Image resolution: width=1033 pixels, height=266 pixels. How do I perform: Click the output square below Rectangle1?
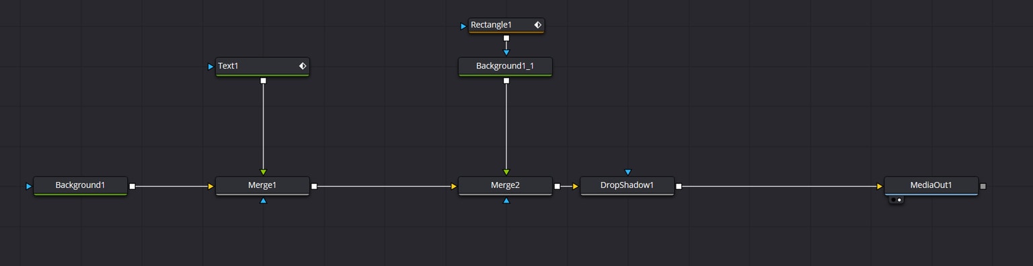(506, 38)
